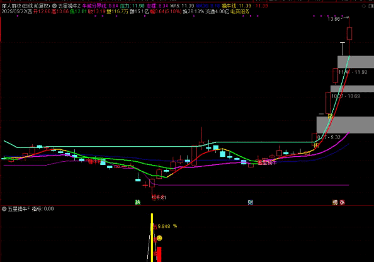Click the 13.66 high price label
This screenshot has width=374, height=262.
pos(334,19)
